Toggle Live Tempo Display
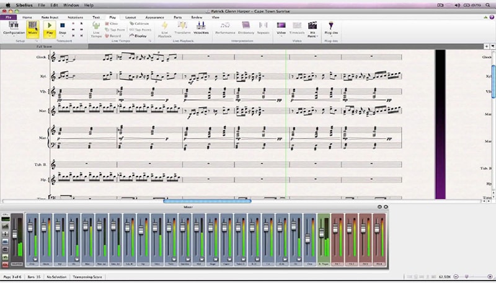 pyautogui.click(x=138, y=36)
